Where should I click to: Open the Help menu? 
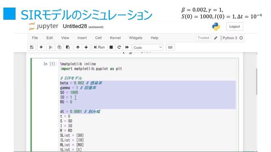pyautogui.click(x=155, y=38)
